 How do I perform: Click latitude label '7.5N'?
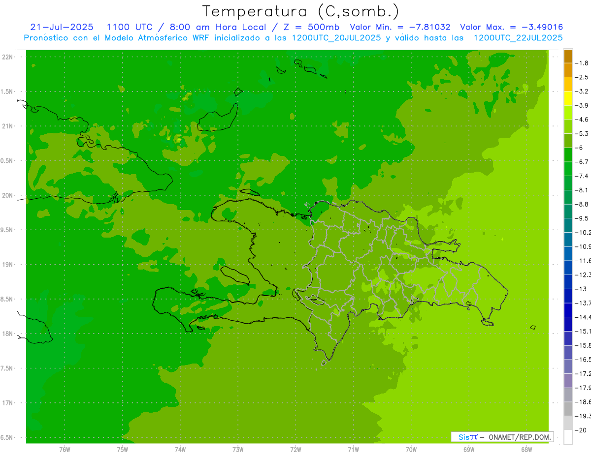coord(7,368)
